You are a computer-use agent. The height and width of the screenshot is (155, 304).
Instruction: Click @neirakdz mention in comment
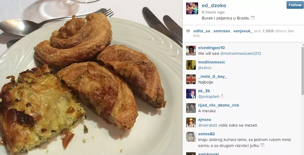[208, 125]
